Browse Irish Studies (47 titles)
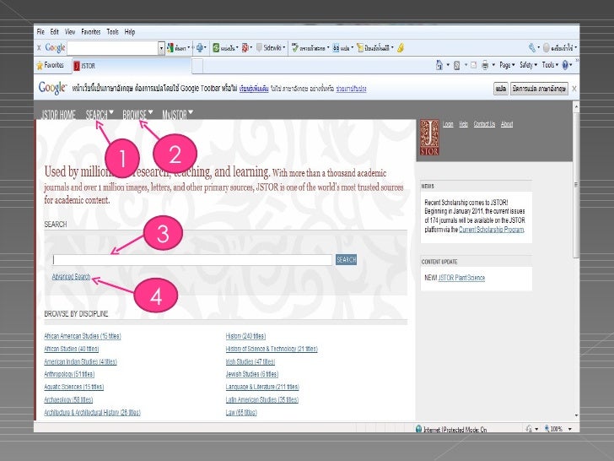The image size is (614, 461). pyautogui.click(x=250, y=362)
